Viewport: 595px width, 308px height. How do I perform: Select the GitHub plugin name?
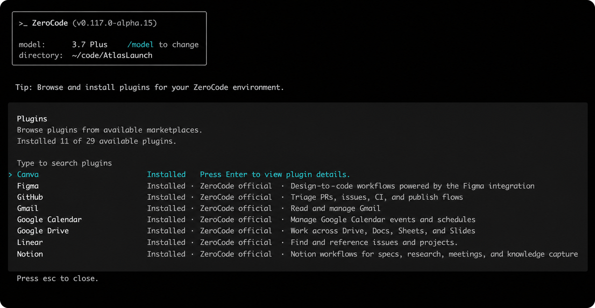pyautogui.click(x=30, y=197)
